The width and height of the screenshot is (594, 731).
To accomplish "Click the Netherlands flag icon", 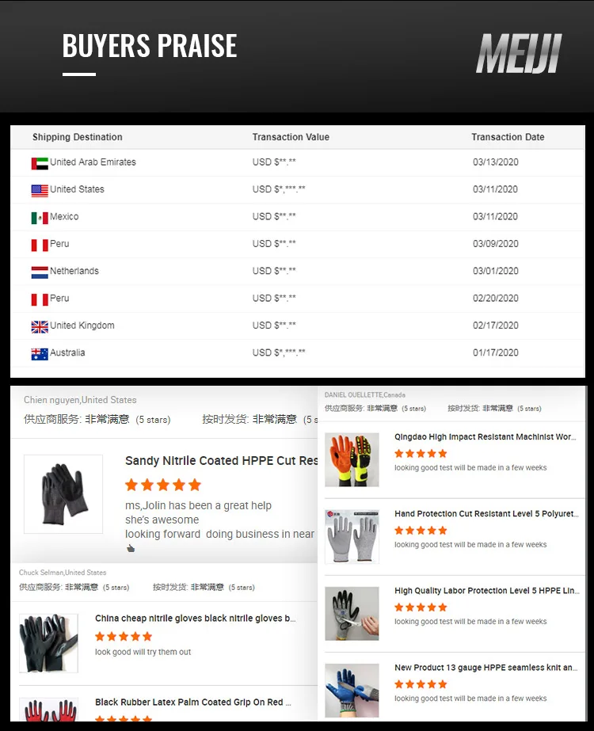I will tap(40, 272).
